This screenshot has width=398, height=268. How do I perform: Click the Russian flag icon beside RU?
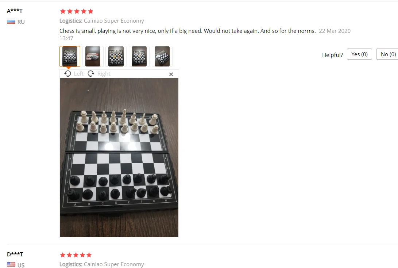coord(11,22)
